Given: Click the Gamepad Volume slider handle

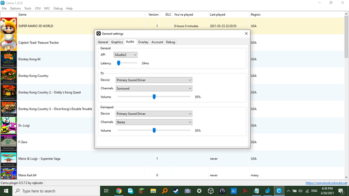Looking at the screenshot, I should (x=154, y=131).
